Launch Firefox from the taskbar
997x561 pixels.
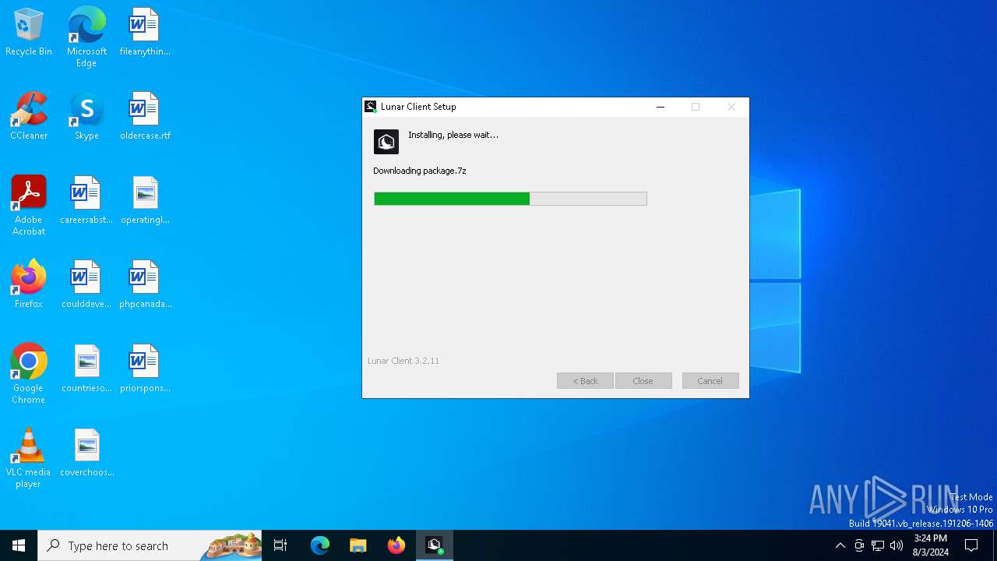coord(396,545)
